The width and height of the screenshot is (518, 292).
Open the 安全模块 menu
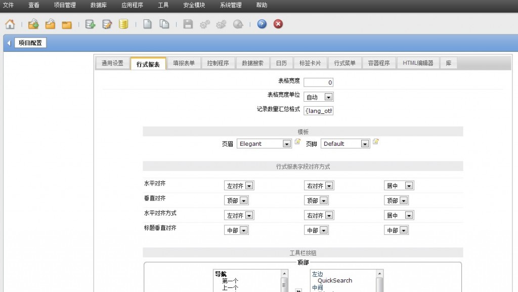click(194, 5)
